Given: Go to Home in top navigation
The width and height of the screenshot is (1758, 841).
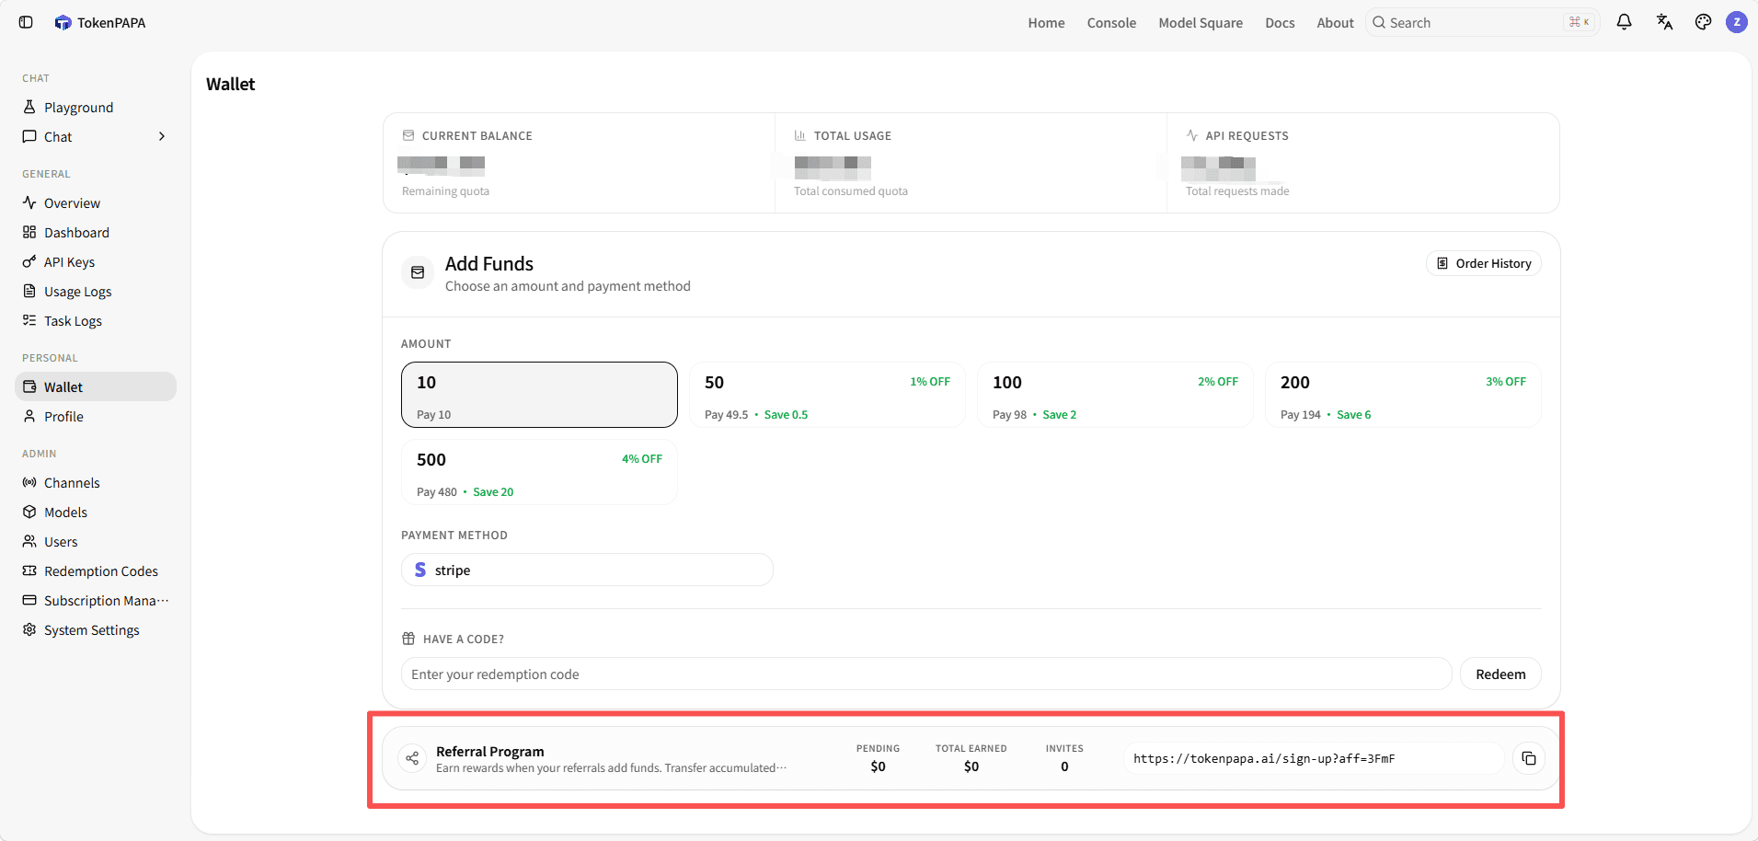Looking at the screenshot, I should coord(1046,22).
